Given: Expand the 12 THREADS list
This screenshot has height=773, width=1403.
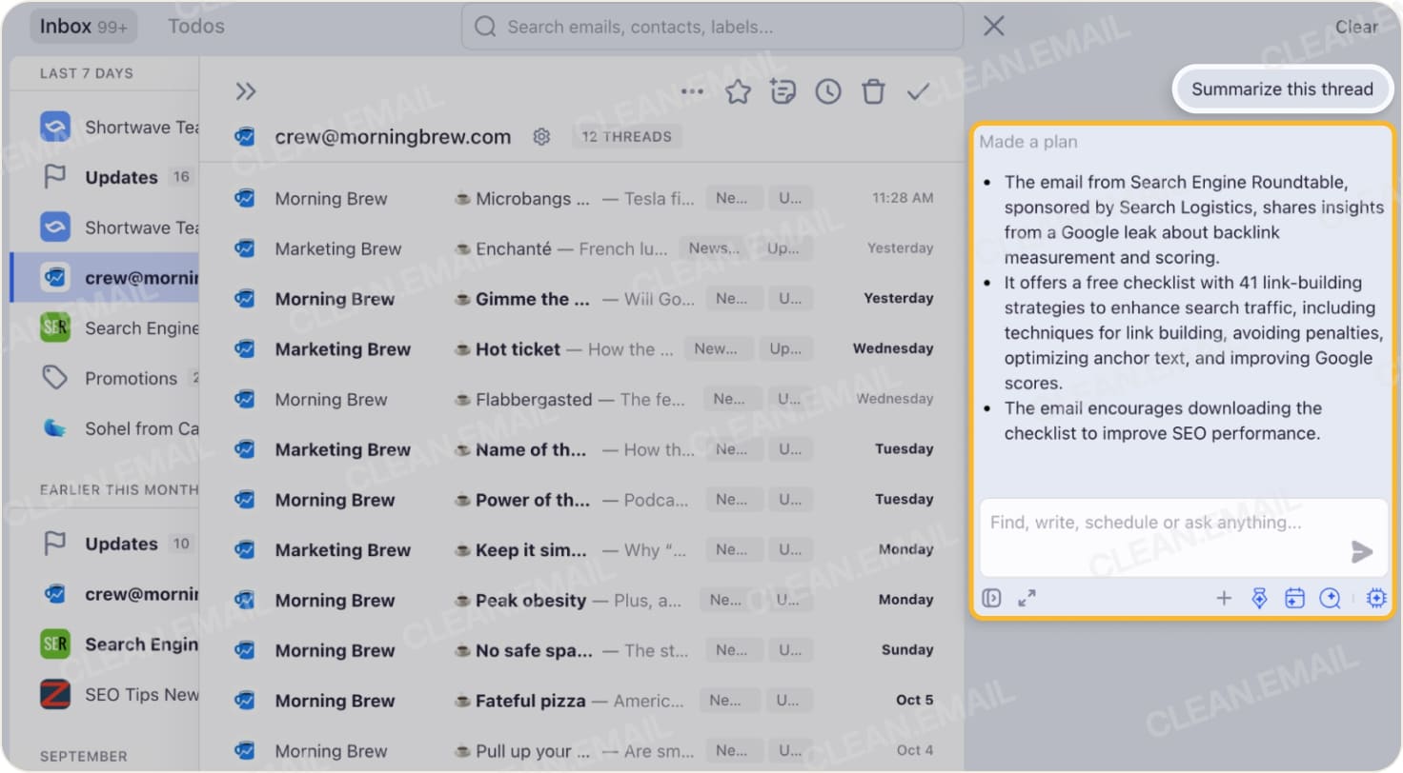Looking at the screenshot, I should coord(626,136).
